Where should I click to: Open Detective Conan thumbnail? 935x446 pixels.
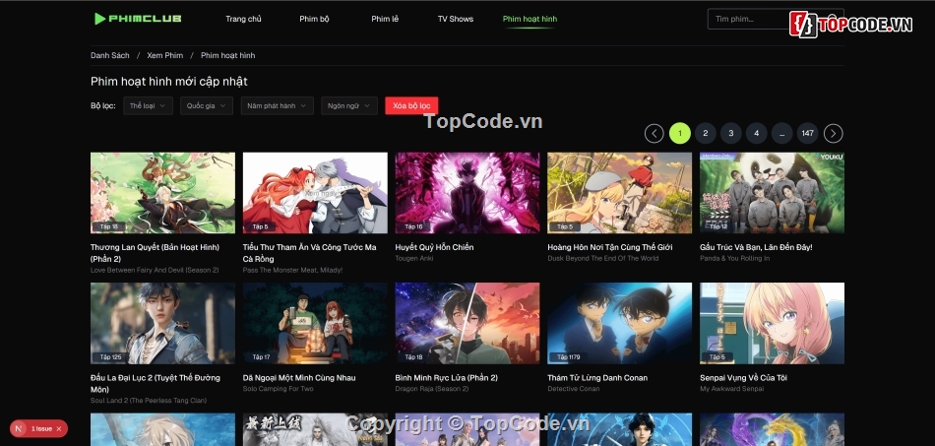[619, 323]
